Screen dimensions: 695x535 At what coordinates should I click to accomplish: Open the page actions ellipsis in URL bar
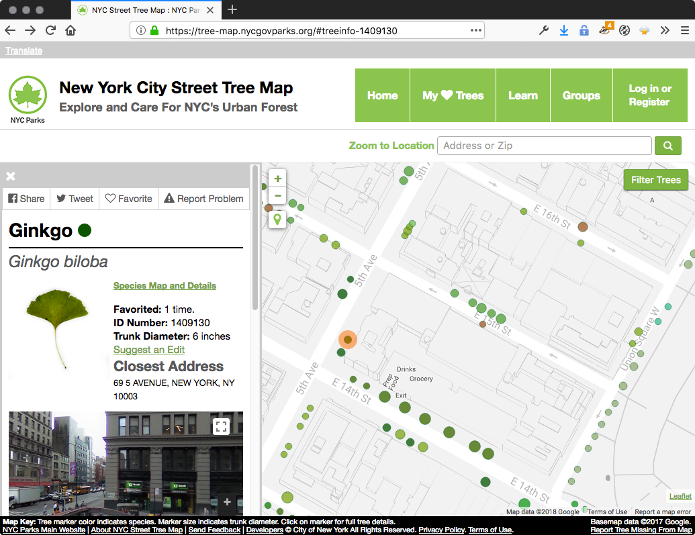coord(475,30)
